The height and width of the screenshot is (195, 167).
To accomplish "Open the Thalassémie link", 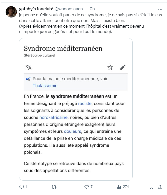I will (x=45, y=86).
